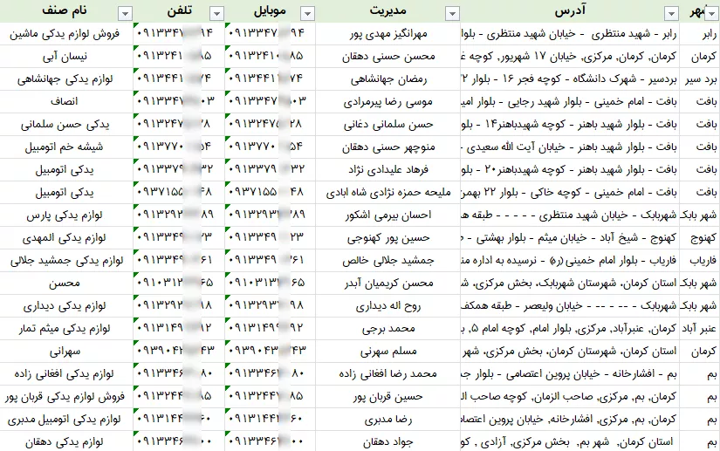The image size is (720, 451).
Task: Select city cell عنبر آباد
Action: (x=700, y=329)
